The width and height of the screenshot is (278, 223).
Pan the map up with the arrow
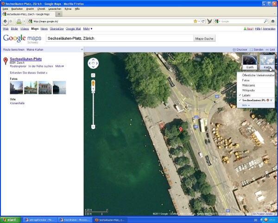click(93, 60)
